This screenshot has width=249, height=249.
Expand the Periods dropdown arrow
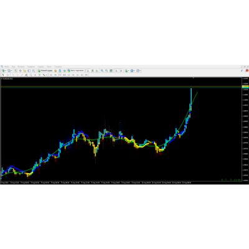pos(134,71)
